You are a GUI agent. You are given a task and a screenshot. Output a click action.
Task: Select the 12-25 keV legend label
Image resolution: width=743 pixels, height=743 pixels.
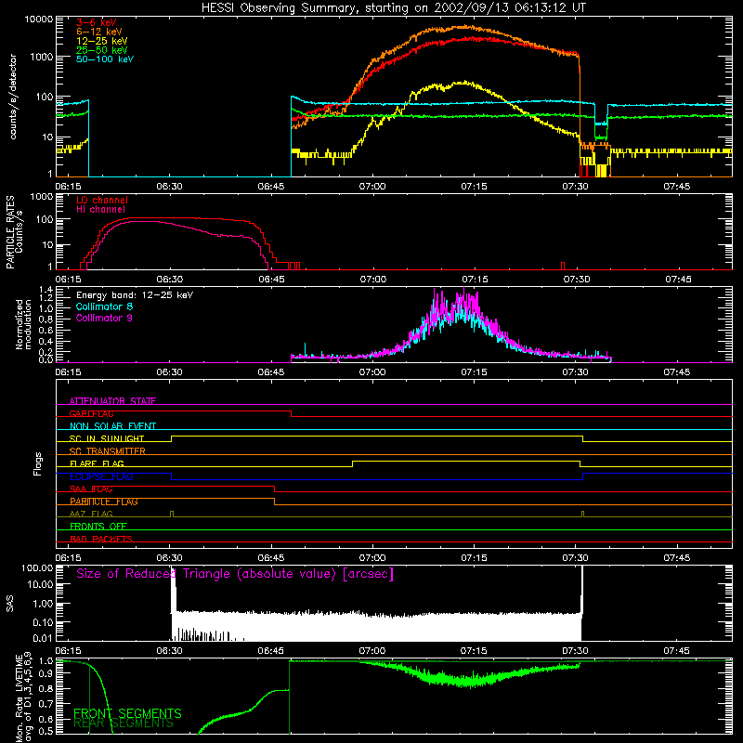coord(102,41)
